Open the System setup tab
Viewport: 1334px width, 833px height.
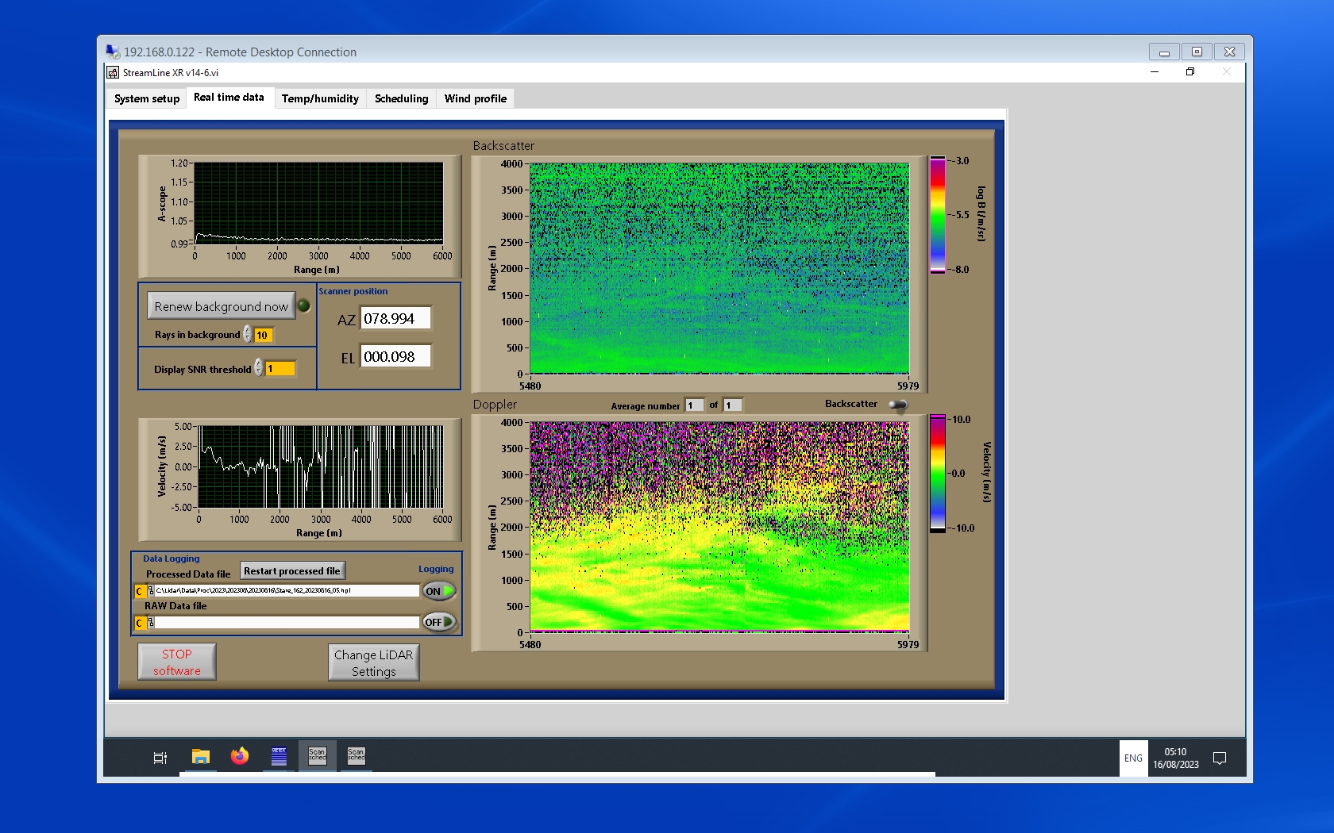(x=147, y=98)
